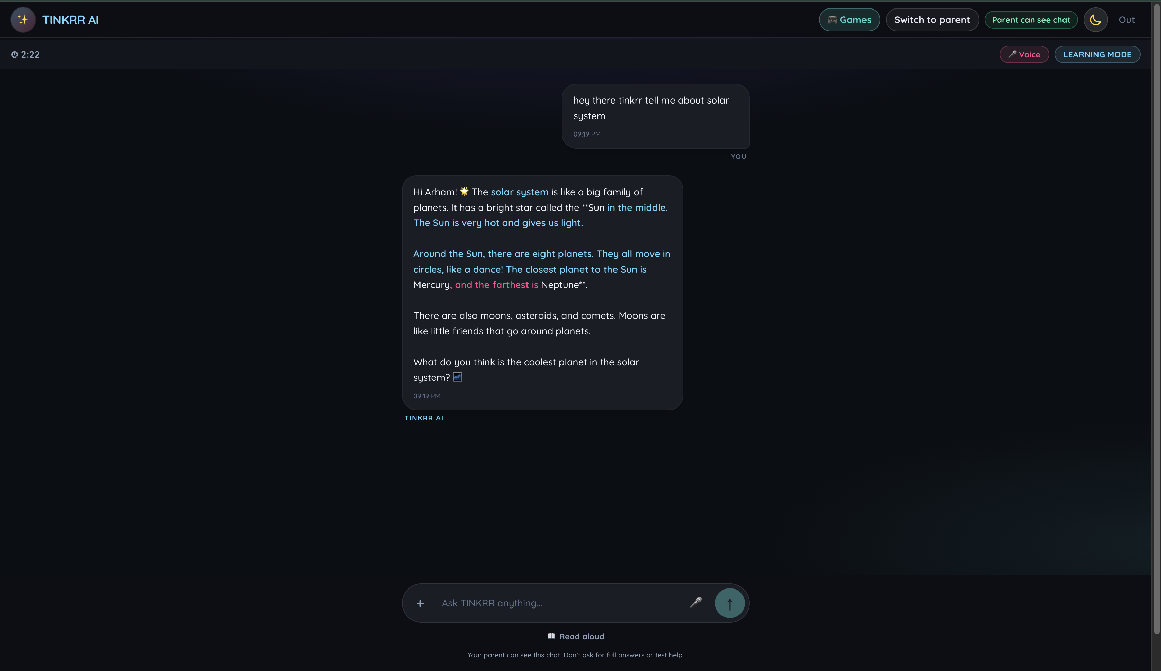The image size is (1161, 671).
Task: Click the YOU label under the user message
Action: click(738, 157)
